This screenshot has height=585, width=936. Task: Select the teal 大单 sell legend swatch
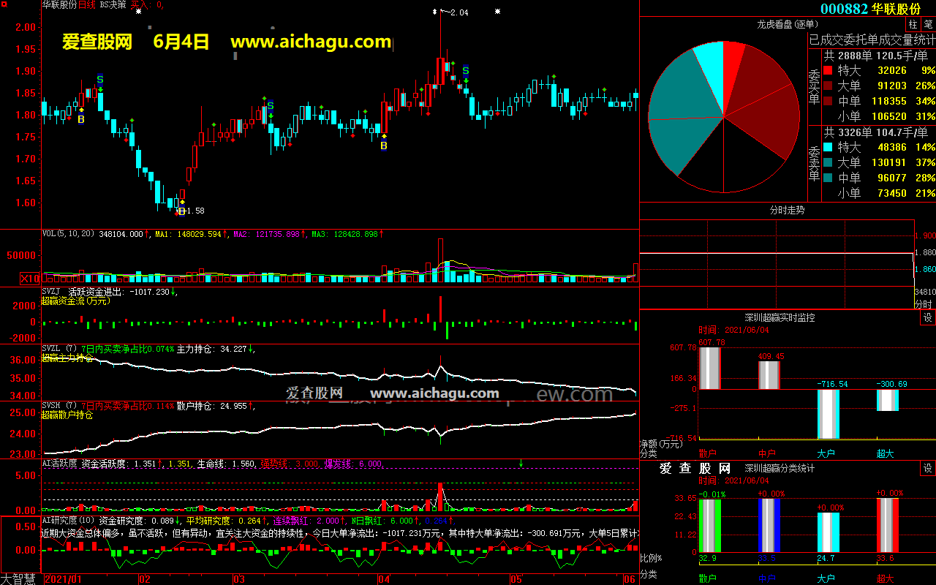[828, 162]
